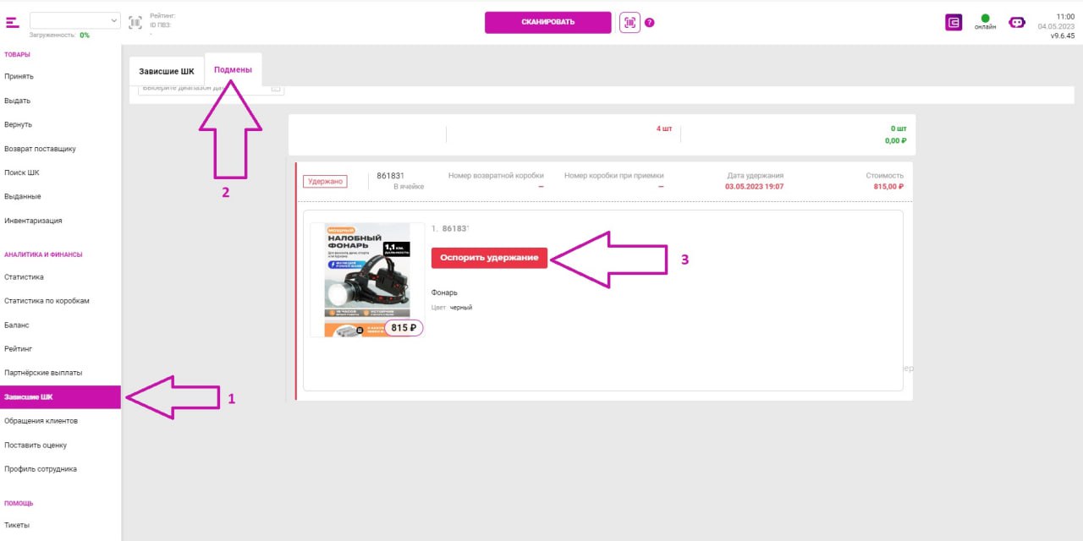Screen dimensions: 1083x541
Task: Open the help question mark icon
Action: tap(650, 23)
